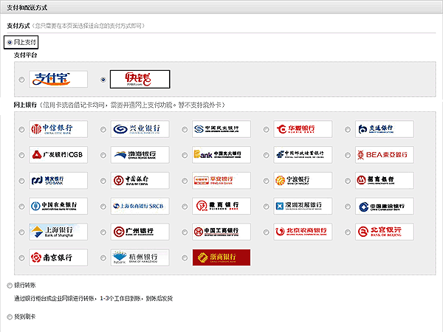Viewport: 443px width, 332px height.
Task: Select the 网上支付 radio button
Action: click(10, 42)
